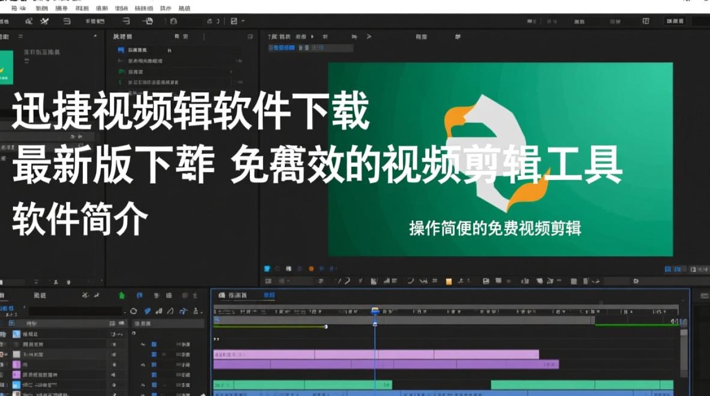Select the blue hand tool icon
Image resolution: width=710 pixels, height=396 pixels.
pos(147,310)
